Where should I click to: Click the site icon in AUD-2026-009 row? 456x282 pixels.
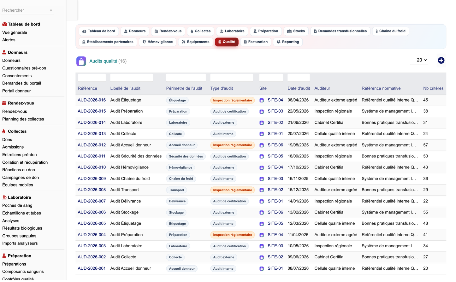pyautogui.click(x=262, y=179)
